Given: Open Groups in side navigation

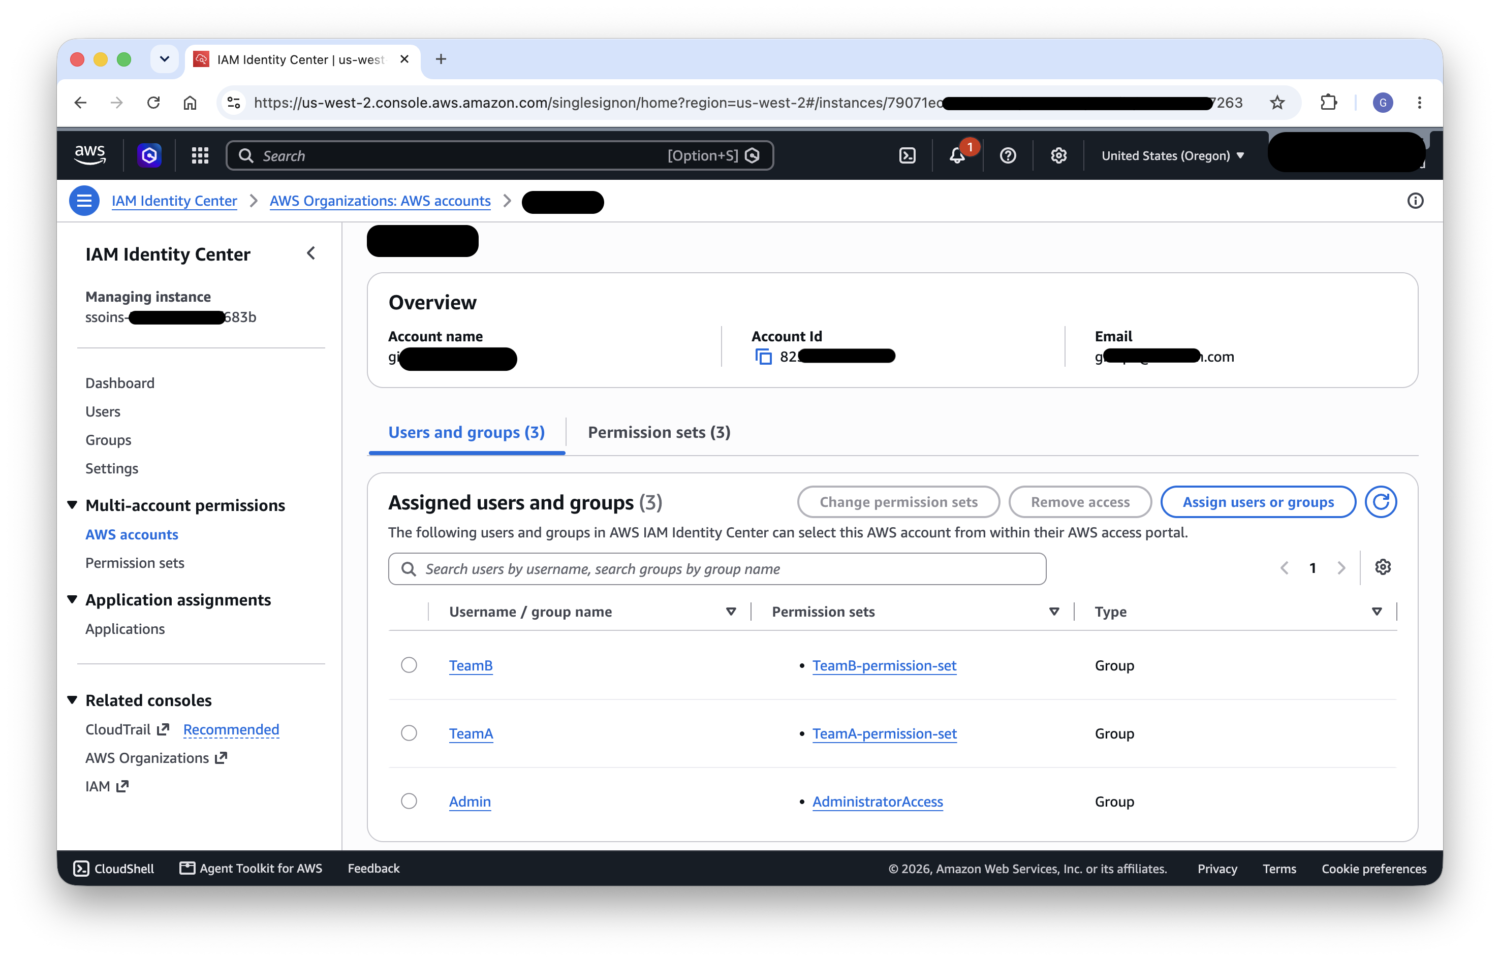Looking at the screenshot, I should [109, 440].
